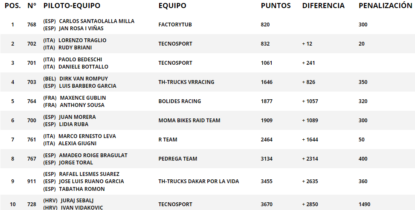
Task: Click car number 768
Action: tap(32, 25)
